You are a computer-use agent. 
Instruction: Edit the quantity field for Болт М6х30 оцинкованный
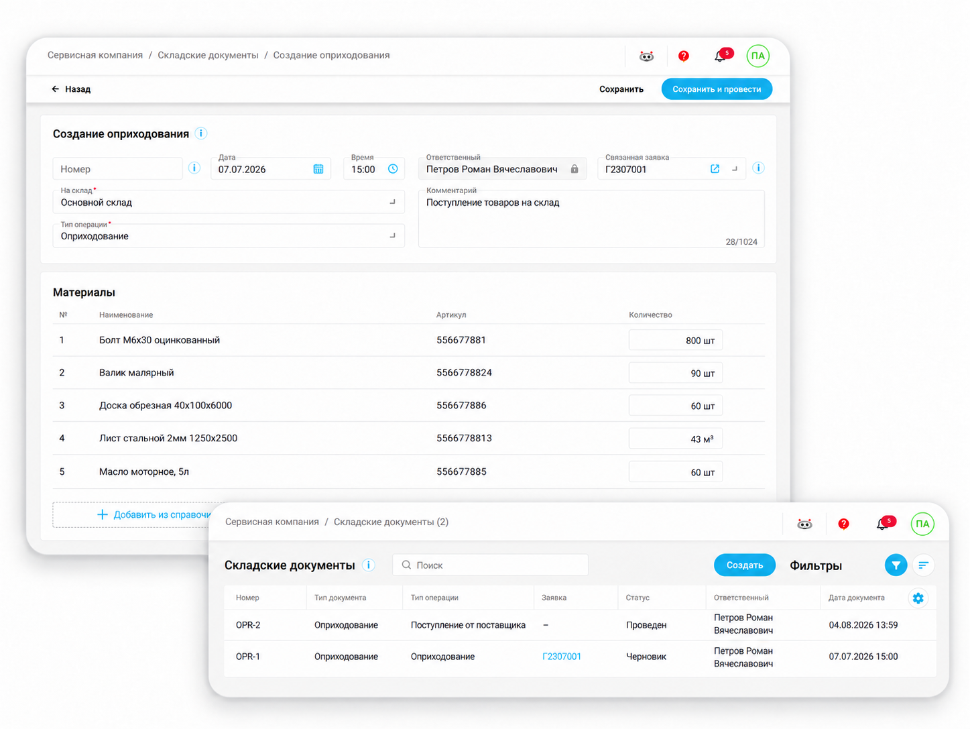676,340
